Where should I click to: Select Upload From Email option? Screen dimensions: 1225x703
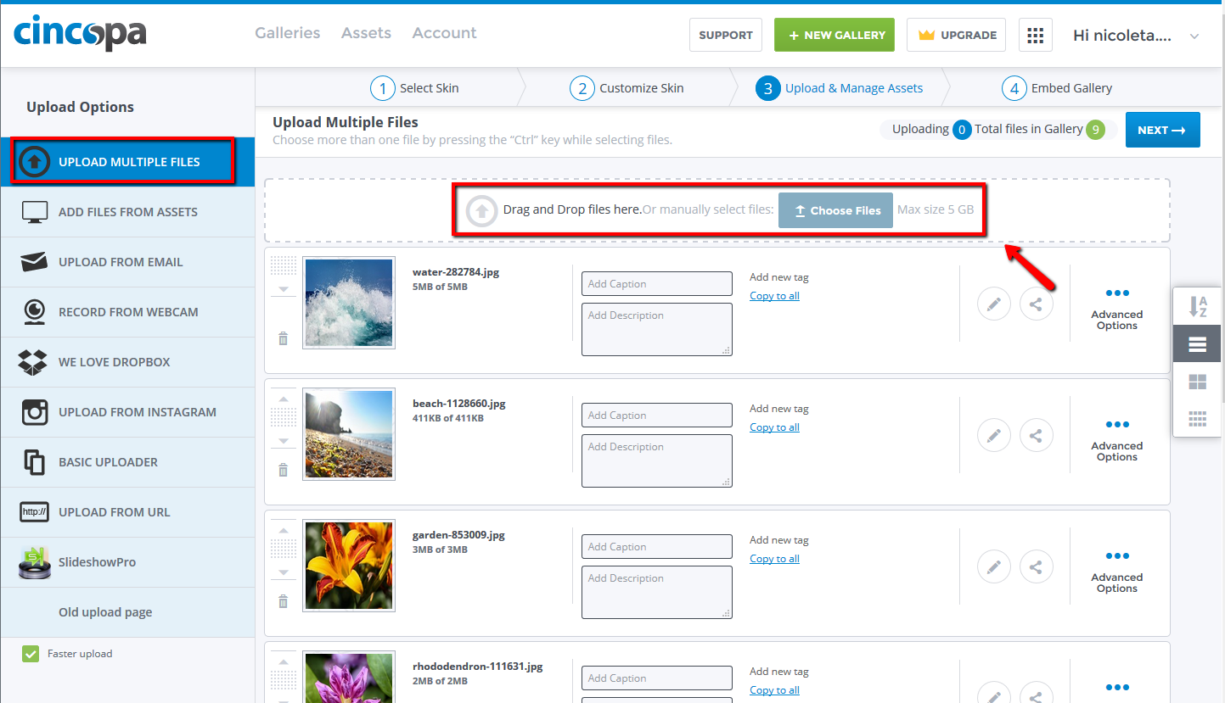click(127, 262)
